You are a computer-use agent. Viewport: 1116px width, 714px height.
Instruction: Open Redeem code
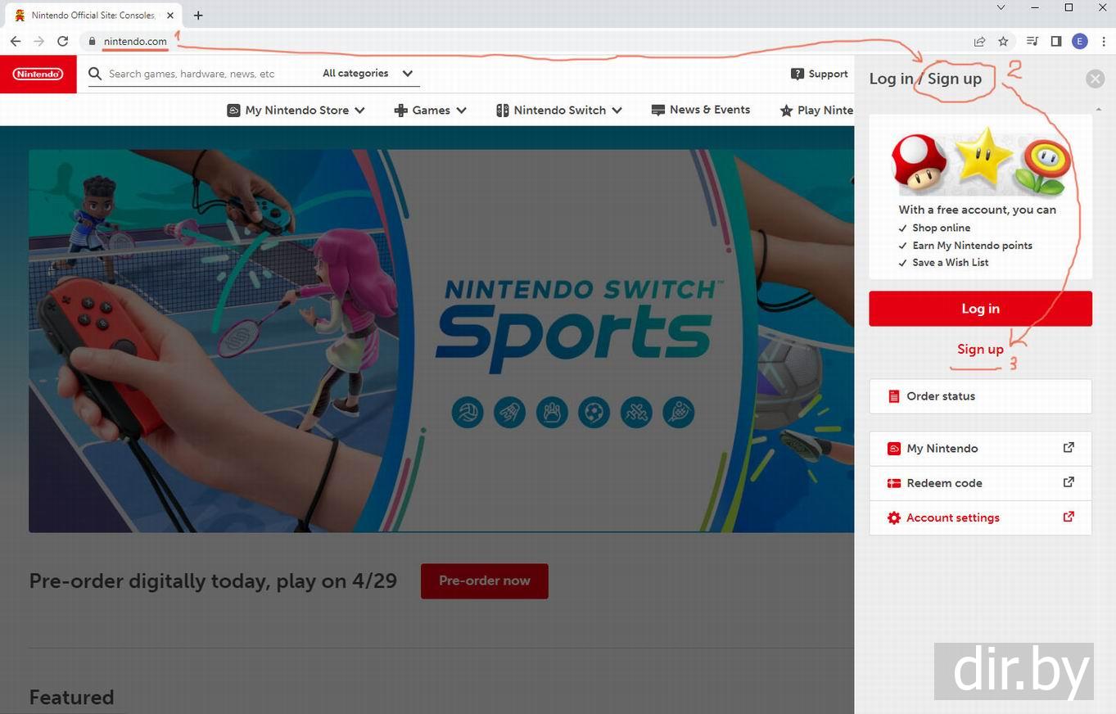980,483
